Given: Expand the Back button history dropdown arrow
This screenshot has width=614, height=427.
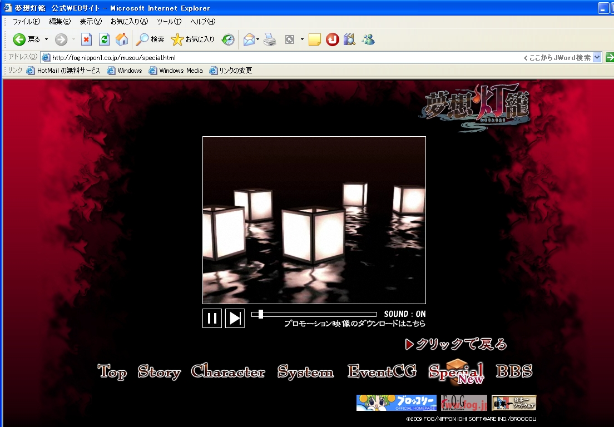Looking at the screenshot, I should tap(47, 39).
